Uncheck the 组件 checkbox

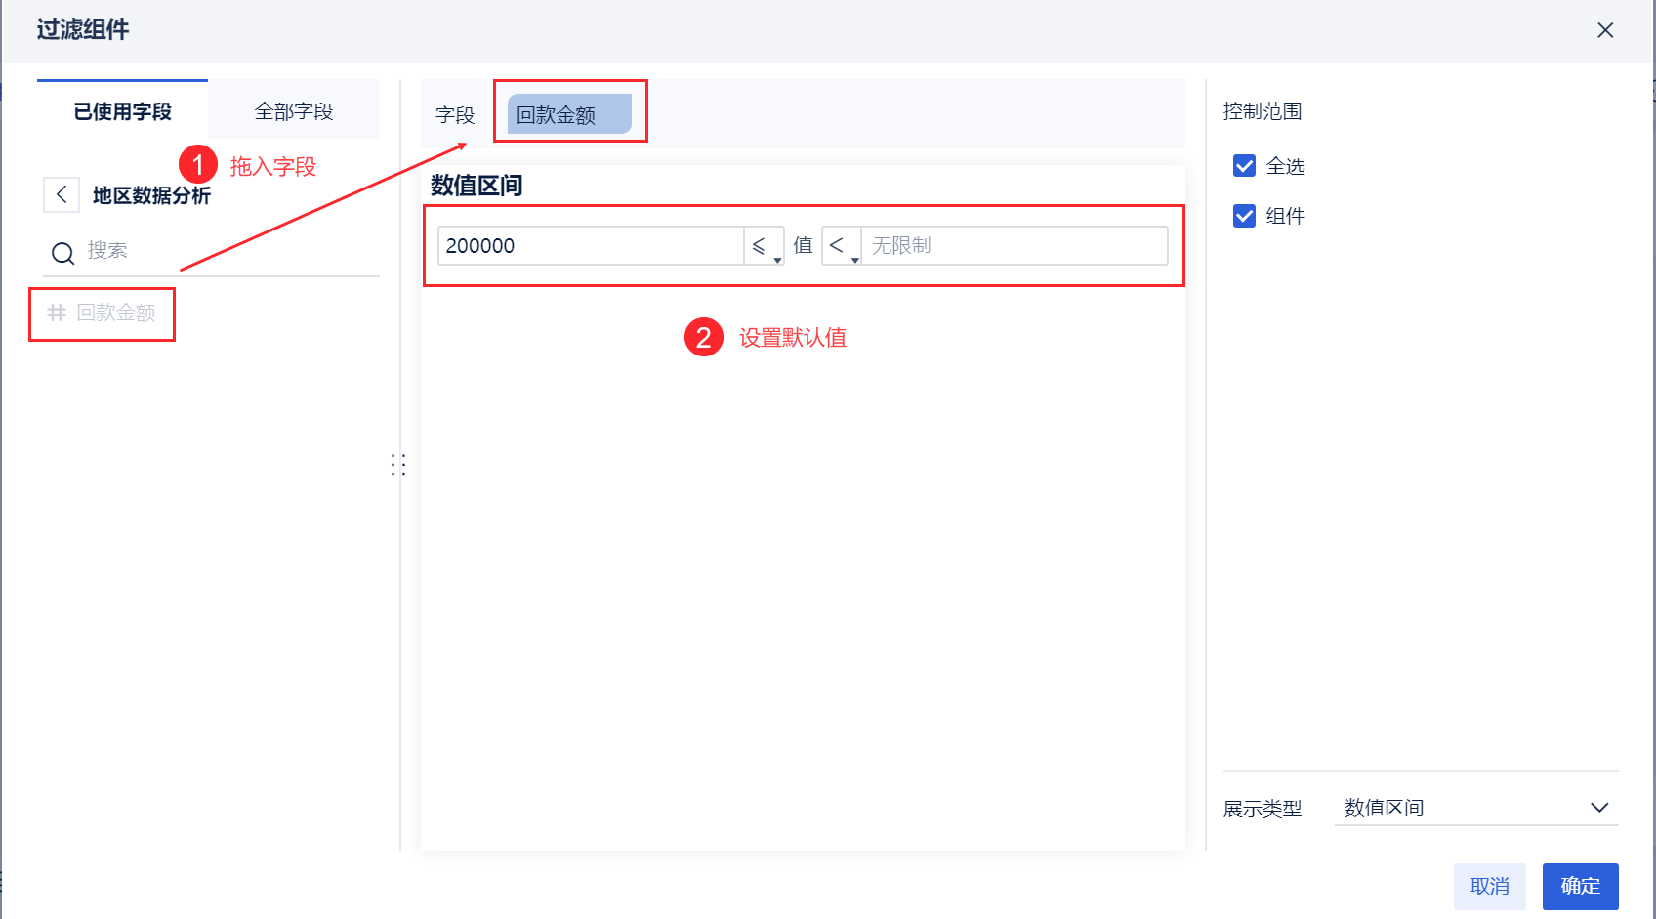(x=1244, y=216)
